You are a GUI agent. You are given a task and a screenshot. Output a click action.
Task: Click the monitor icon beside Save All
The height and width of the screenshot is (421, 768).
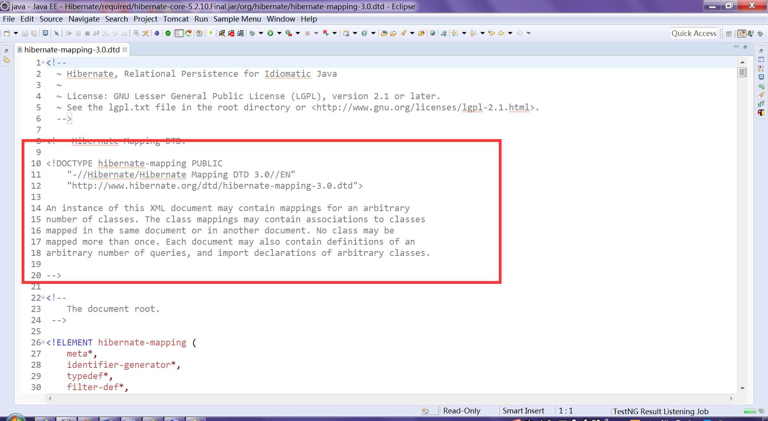(45, 33)
